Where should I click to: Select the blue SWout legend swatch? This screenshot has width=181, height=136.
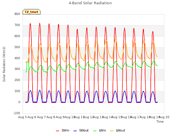75,131
